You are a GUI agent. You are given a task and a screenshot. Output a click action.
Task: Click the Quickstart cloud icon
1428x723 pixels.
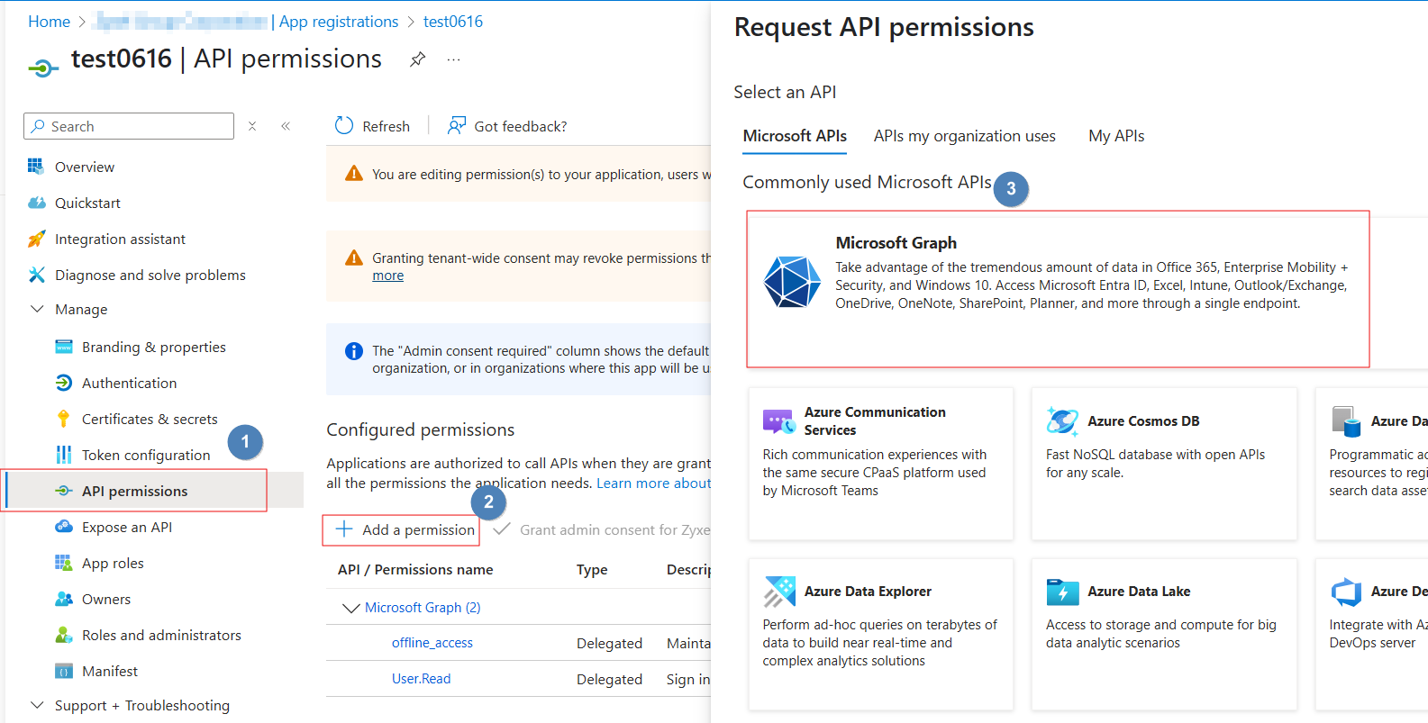pyautogui.click(x=36, y=203)
